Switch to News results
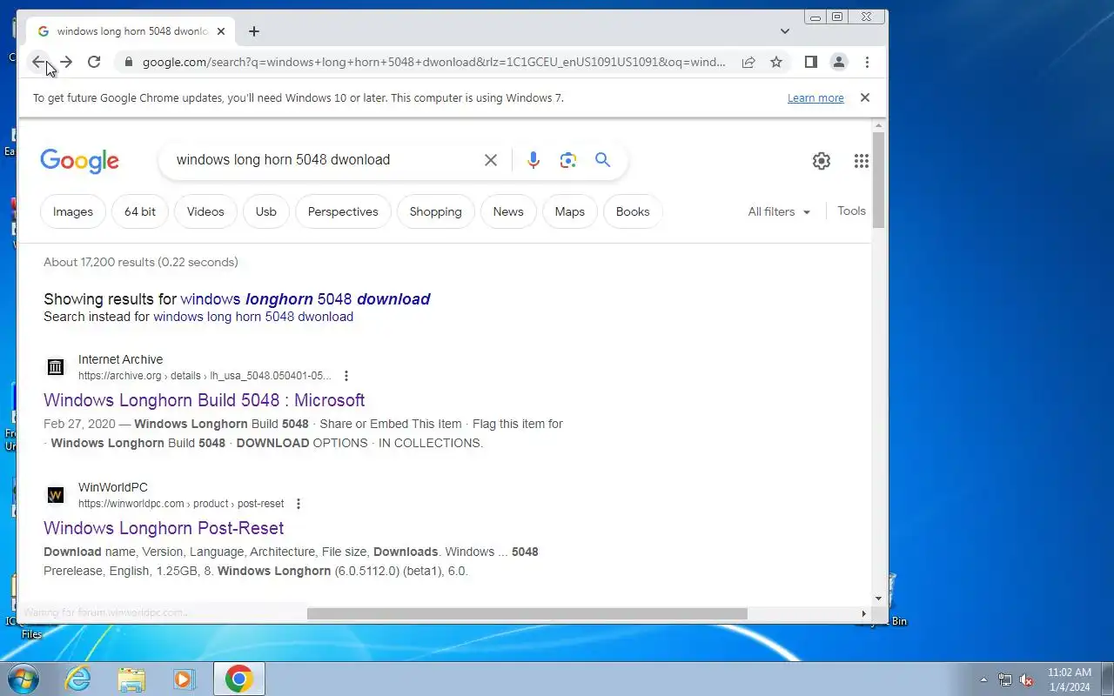The image size is (1114, 696). (x=508, y=211)
